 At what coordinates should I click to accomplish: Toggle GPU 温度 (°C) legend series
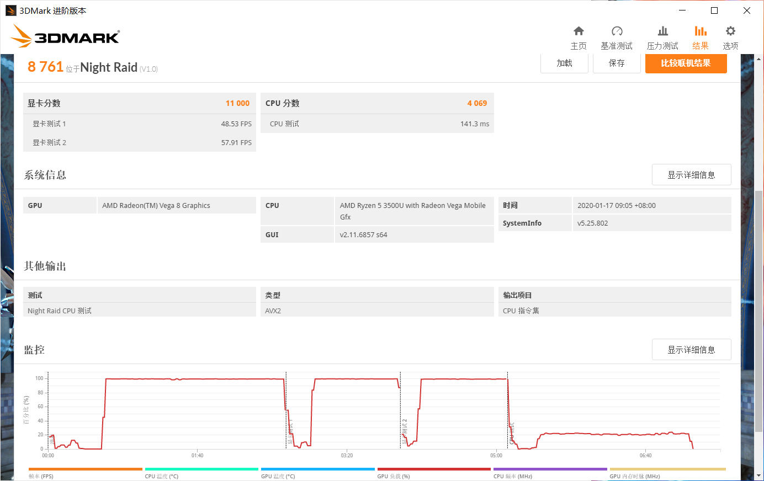tap(278, 476)
